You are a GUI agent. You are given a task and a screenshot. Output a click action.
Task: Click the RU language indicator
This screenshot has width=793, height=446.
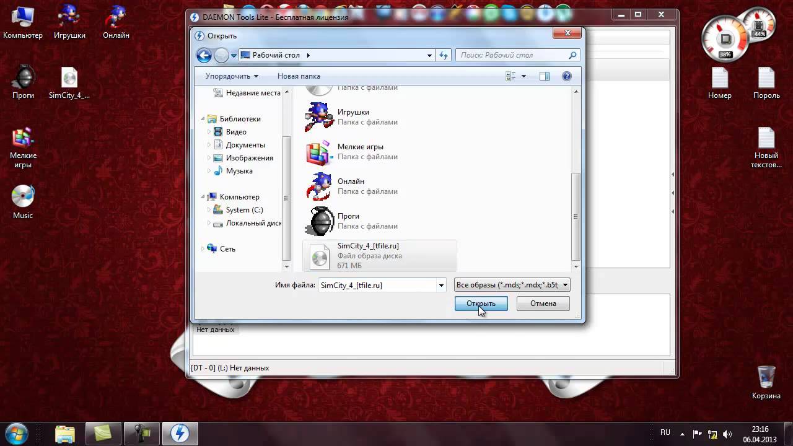(665, 432)
